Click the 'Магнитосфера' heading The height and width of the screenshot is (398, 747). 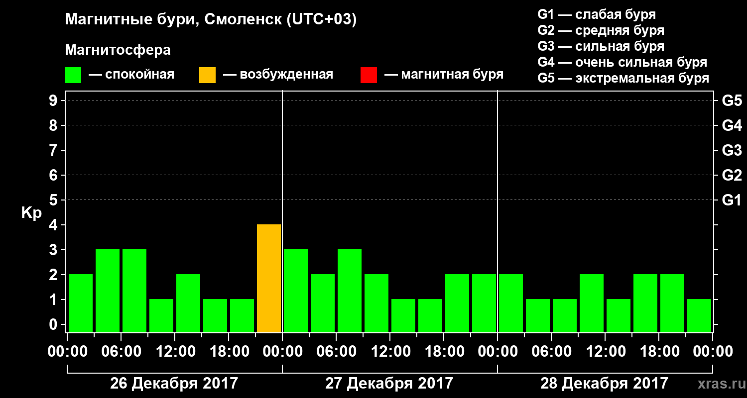click(x=118, y=50)
